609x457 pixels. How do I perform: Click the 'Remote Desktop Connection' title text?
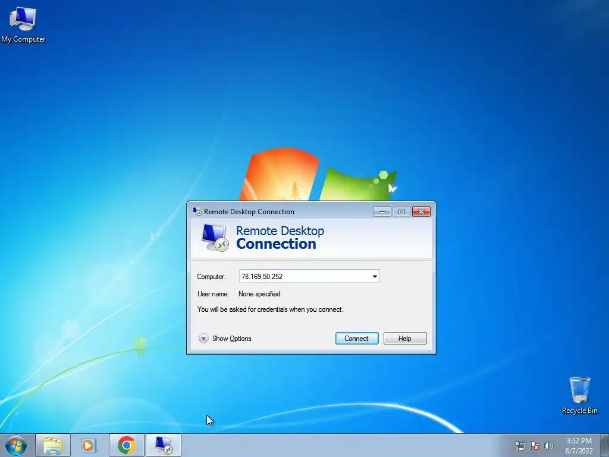pos(249,212)
